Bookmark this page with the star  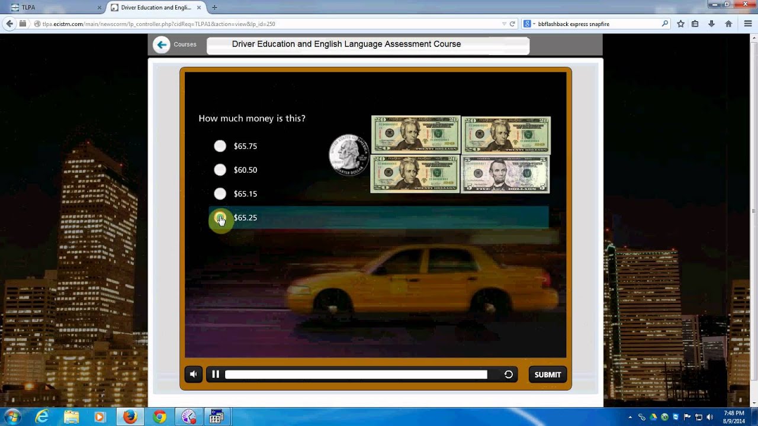point(680,24)
